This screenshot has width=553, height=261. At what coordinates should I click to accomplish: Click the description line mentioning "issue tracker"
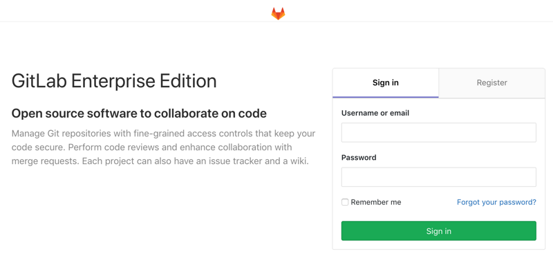coord(160,161)
